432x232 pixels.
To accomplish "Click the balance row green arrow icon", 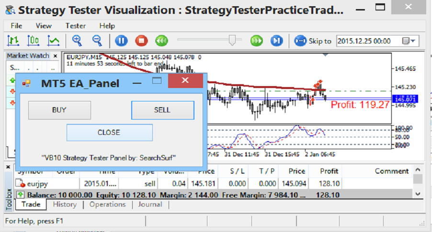I will [x=20, y=195].
